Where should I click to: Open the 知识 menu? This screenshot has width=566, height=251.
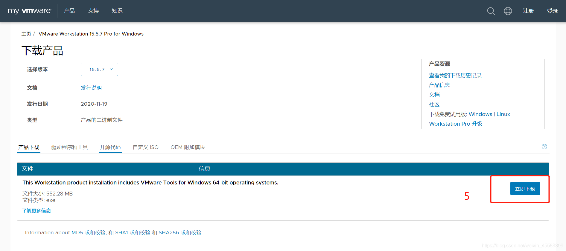tap(117, 11)
